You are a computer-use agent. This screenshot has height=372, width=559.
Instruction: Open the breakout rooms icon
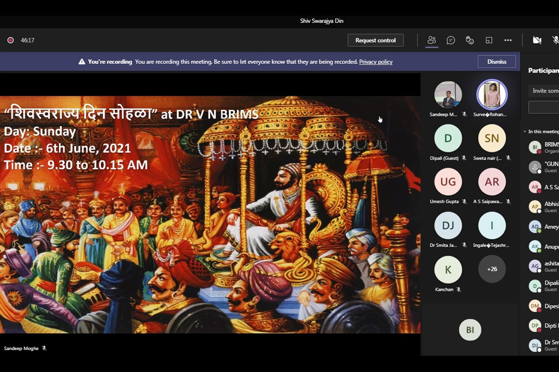(x=489, y=40)
